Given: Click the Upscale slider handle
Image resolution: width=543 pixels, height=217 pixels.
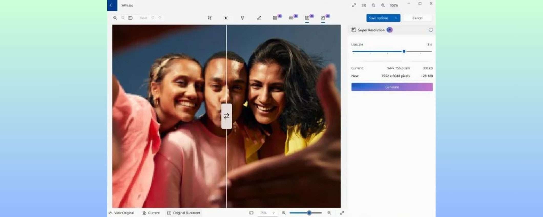Looking at the screenshot, I should pyautogui.click(x=404, y=51).
